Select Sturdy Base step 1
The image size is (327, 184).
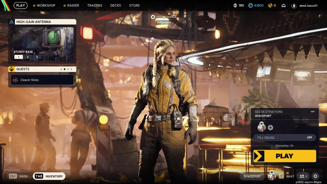[18, 57]
